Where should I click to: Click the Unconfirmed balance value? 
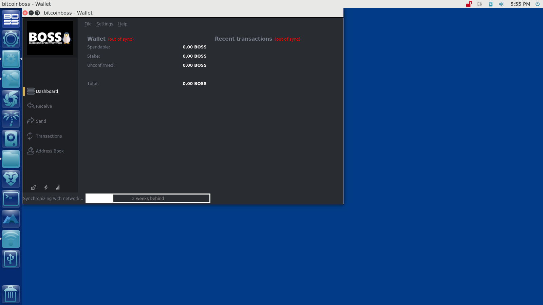pyautogui.click(x=194, y=65)
